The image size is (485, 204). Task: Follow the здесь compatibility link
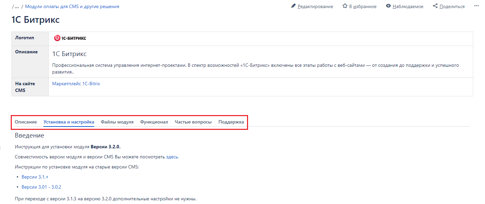click(172, 157)
